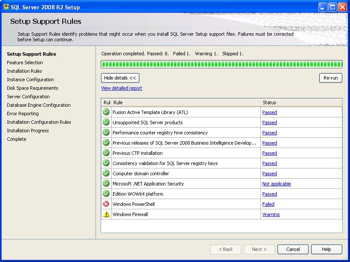The image size is (350, 262).
Task: Click green check icon for Previous CTP installation
Action: coord(106,153)
